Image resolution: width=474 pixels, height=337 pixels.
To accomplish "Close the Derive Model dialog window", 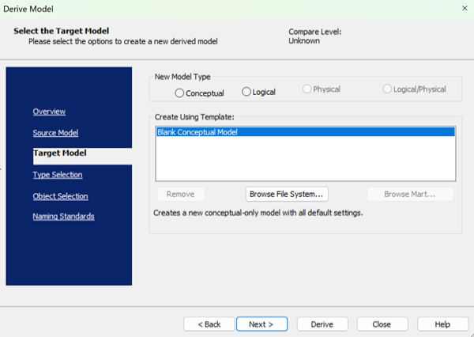I will tap(462, 8).
